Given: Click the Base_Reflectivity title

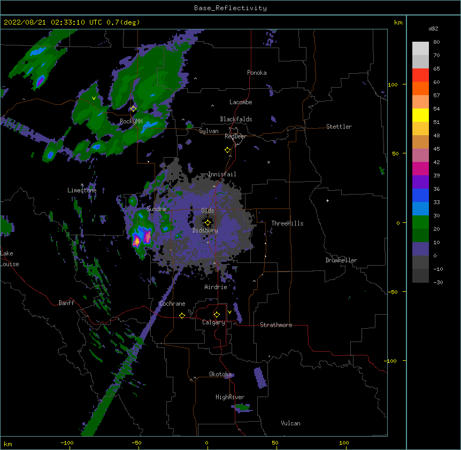Looking at the screenshot, I should point(231,8).
